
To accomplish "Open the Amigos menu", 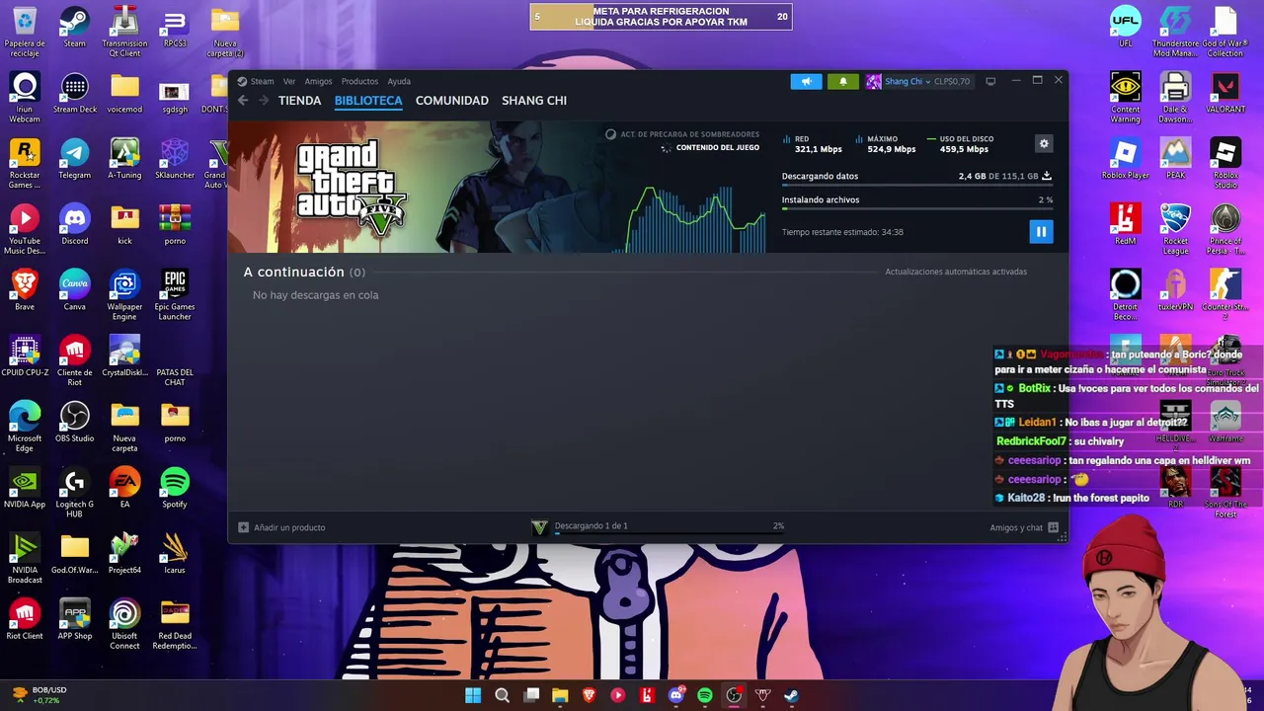I will [x=318, y=81].
